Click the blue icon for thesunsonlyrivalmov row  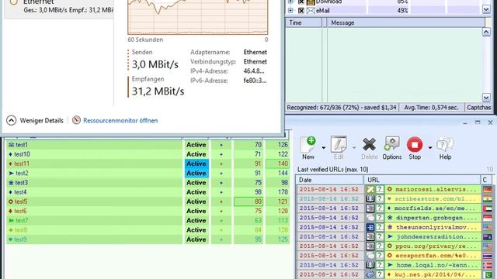coord(370,227)
